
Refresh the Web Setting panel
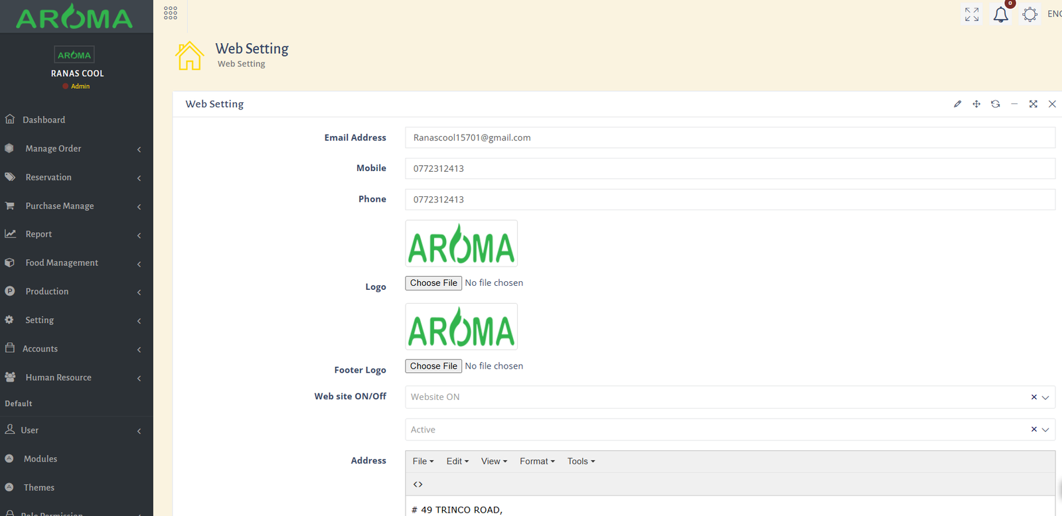(x=995, y=104)
